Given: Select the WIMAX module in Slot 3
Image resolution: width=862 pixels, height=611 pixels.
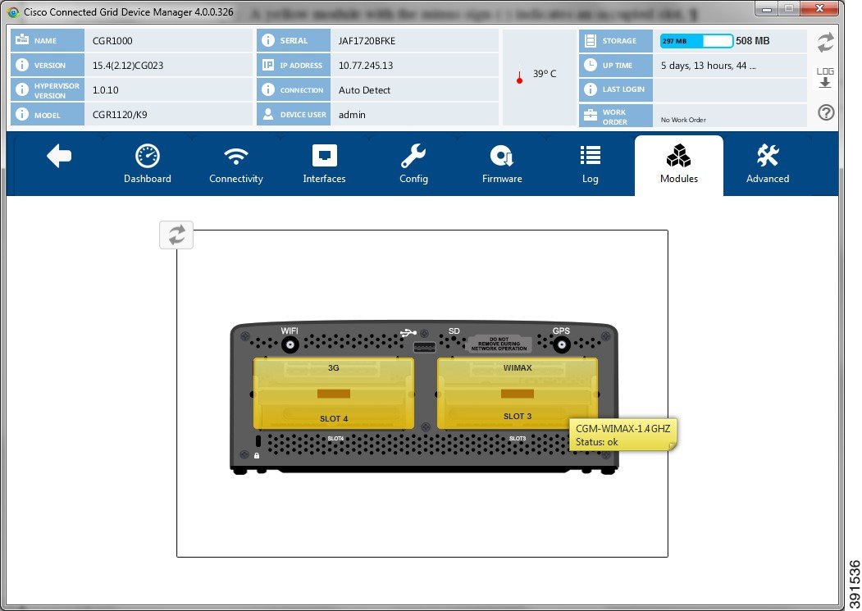Looking at the screenshot, I should [518, 393].
